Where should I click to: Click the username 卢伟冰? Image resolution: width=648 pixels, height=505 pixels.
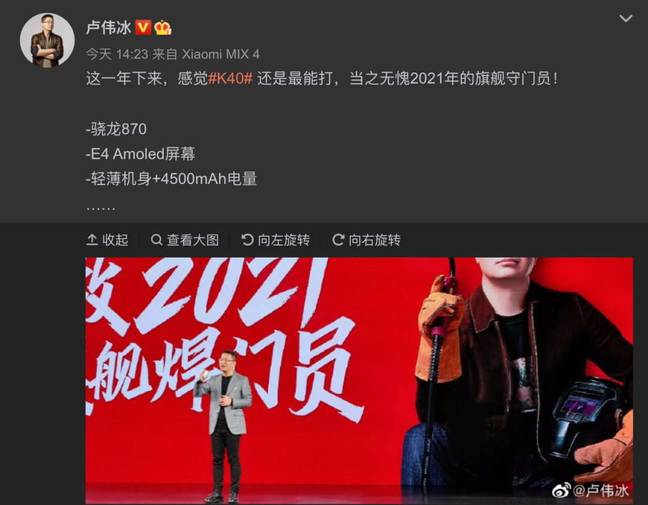(x=109, y=28)
